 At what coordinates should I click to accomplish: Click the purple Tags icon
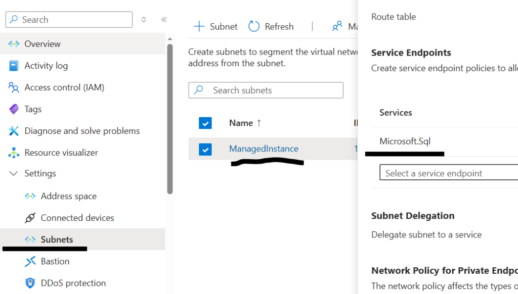coord(14,109)
